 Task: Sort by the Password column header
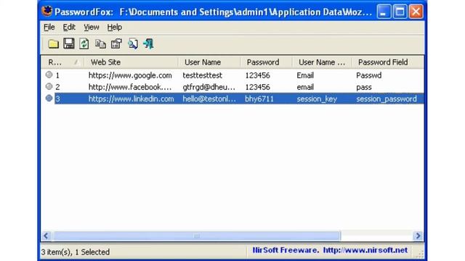[x=266, y=62]
